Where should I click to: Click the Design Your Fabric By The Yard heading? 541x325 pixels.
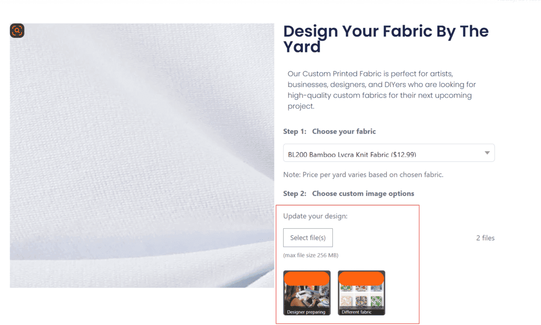tap(386, 39)
